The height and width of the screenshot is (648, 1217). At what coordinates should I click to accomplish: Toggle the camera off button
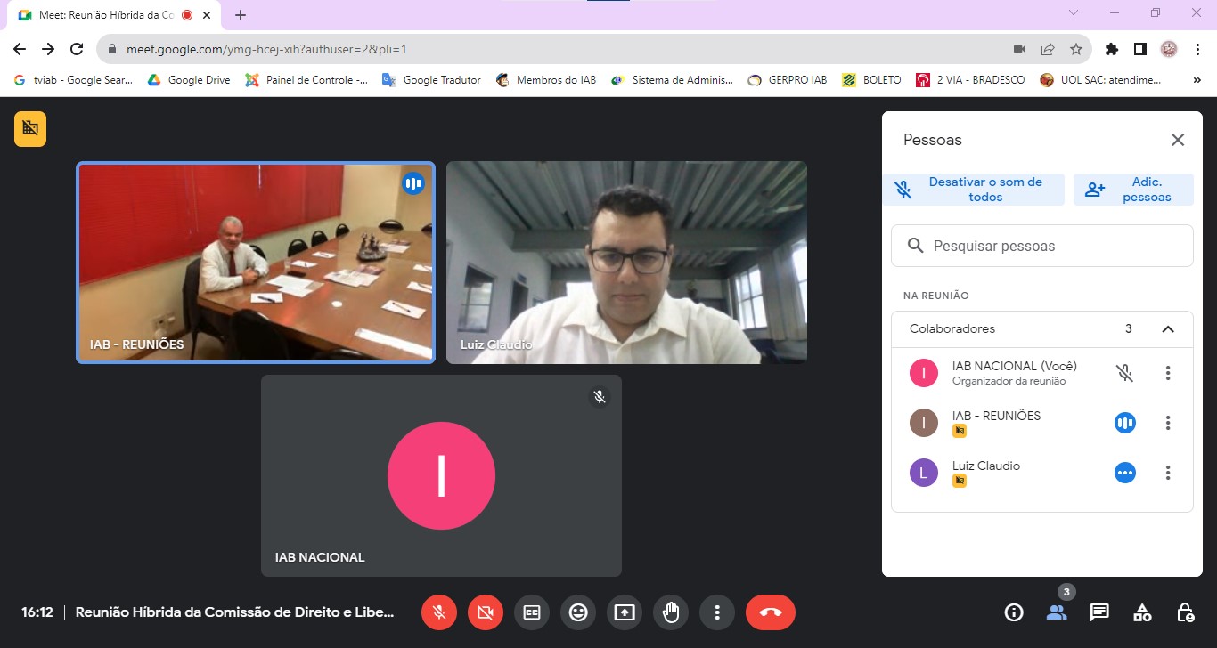[x=486, y=612]
